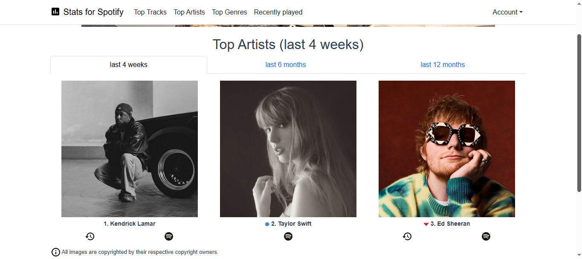Click the blue dot beside Taylor Swift
The width and height of the screenshot is (582, 259).
(266, 224)
